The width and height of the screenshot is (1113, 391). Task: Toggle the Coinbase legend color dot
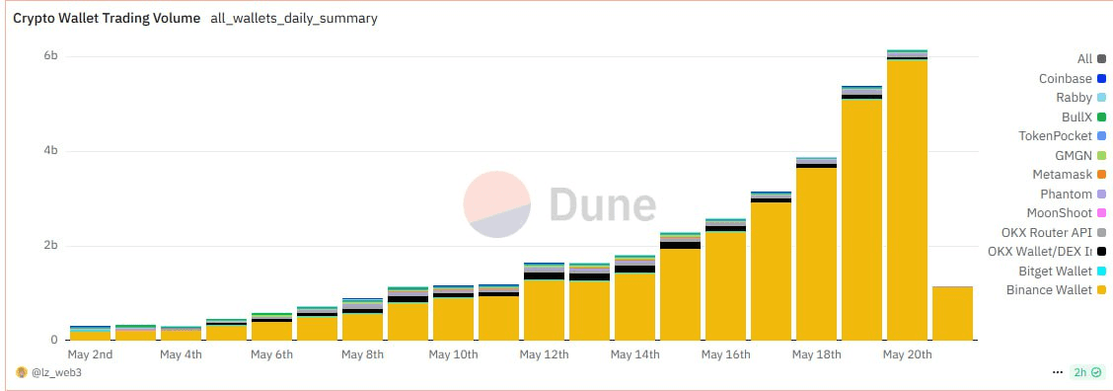(x=1101, y=78)
